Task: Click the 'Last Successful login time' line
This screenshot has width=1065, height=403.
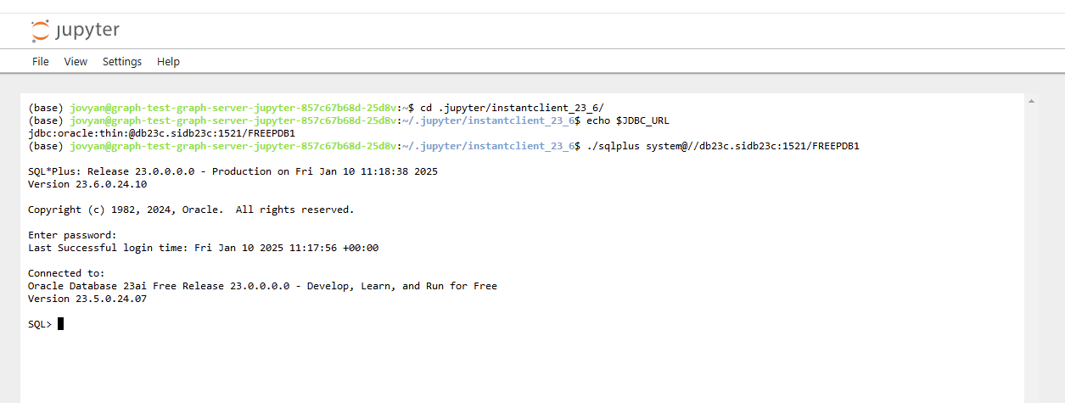Action: pos(203,248)
